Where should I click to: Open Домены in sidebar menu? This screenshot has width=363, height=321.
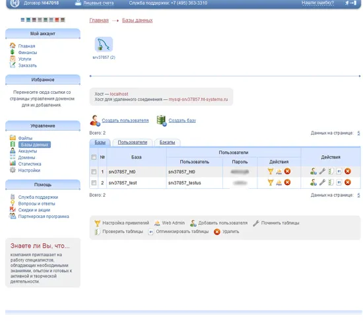[26, 157]
